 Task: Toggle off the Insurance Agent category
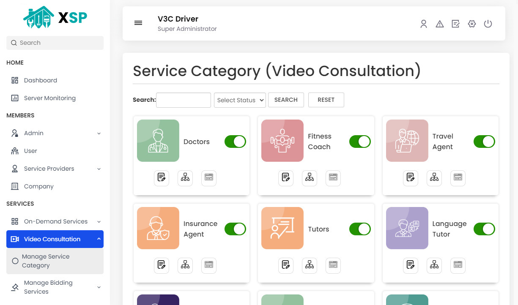[235, 229]
